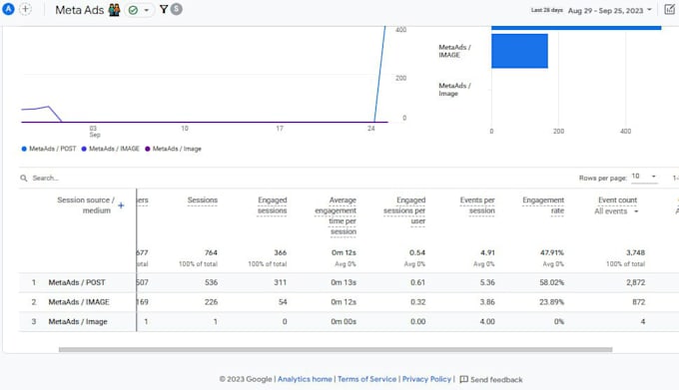Sort by Engagement rate column header
This screenshot has width=679, height=390.
click(x=543, y=205)
